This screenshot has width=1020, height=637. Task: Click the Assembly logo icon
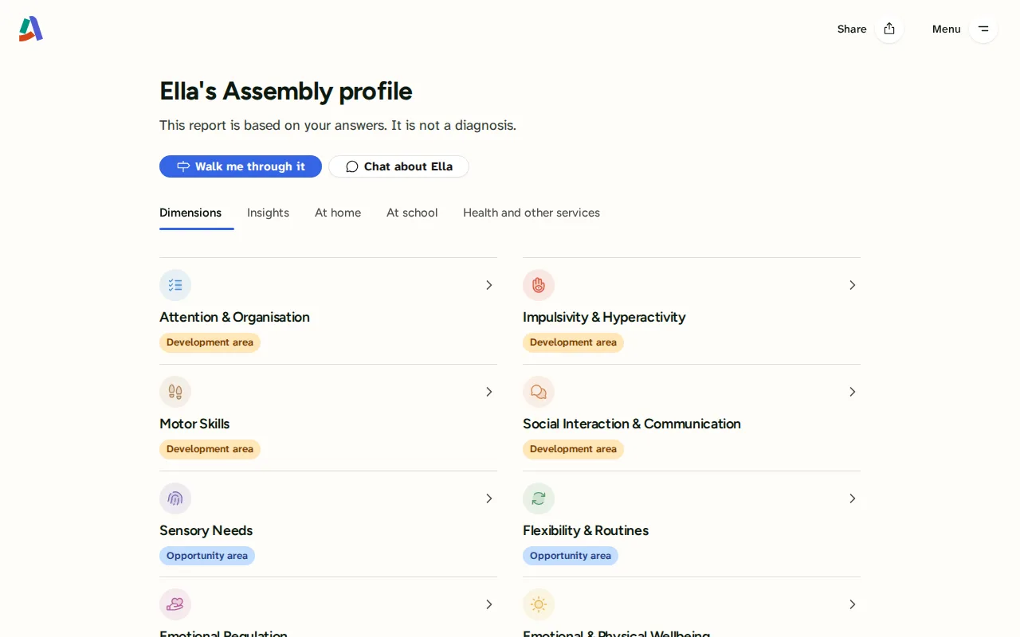(x=31, y=29)
